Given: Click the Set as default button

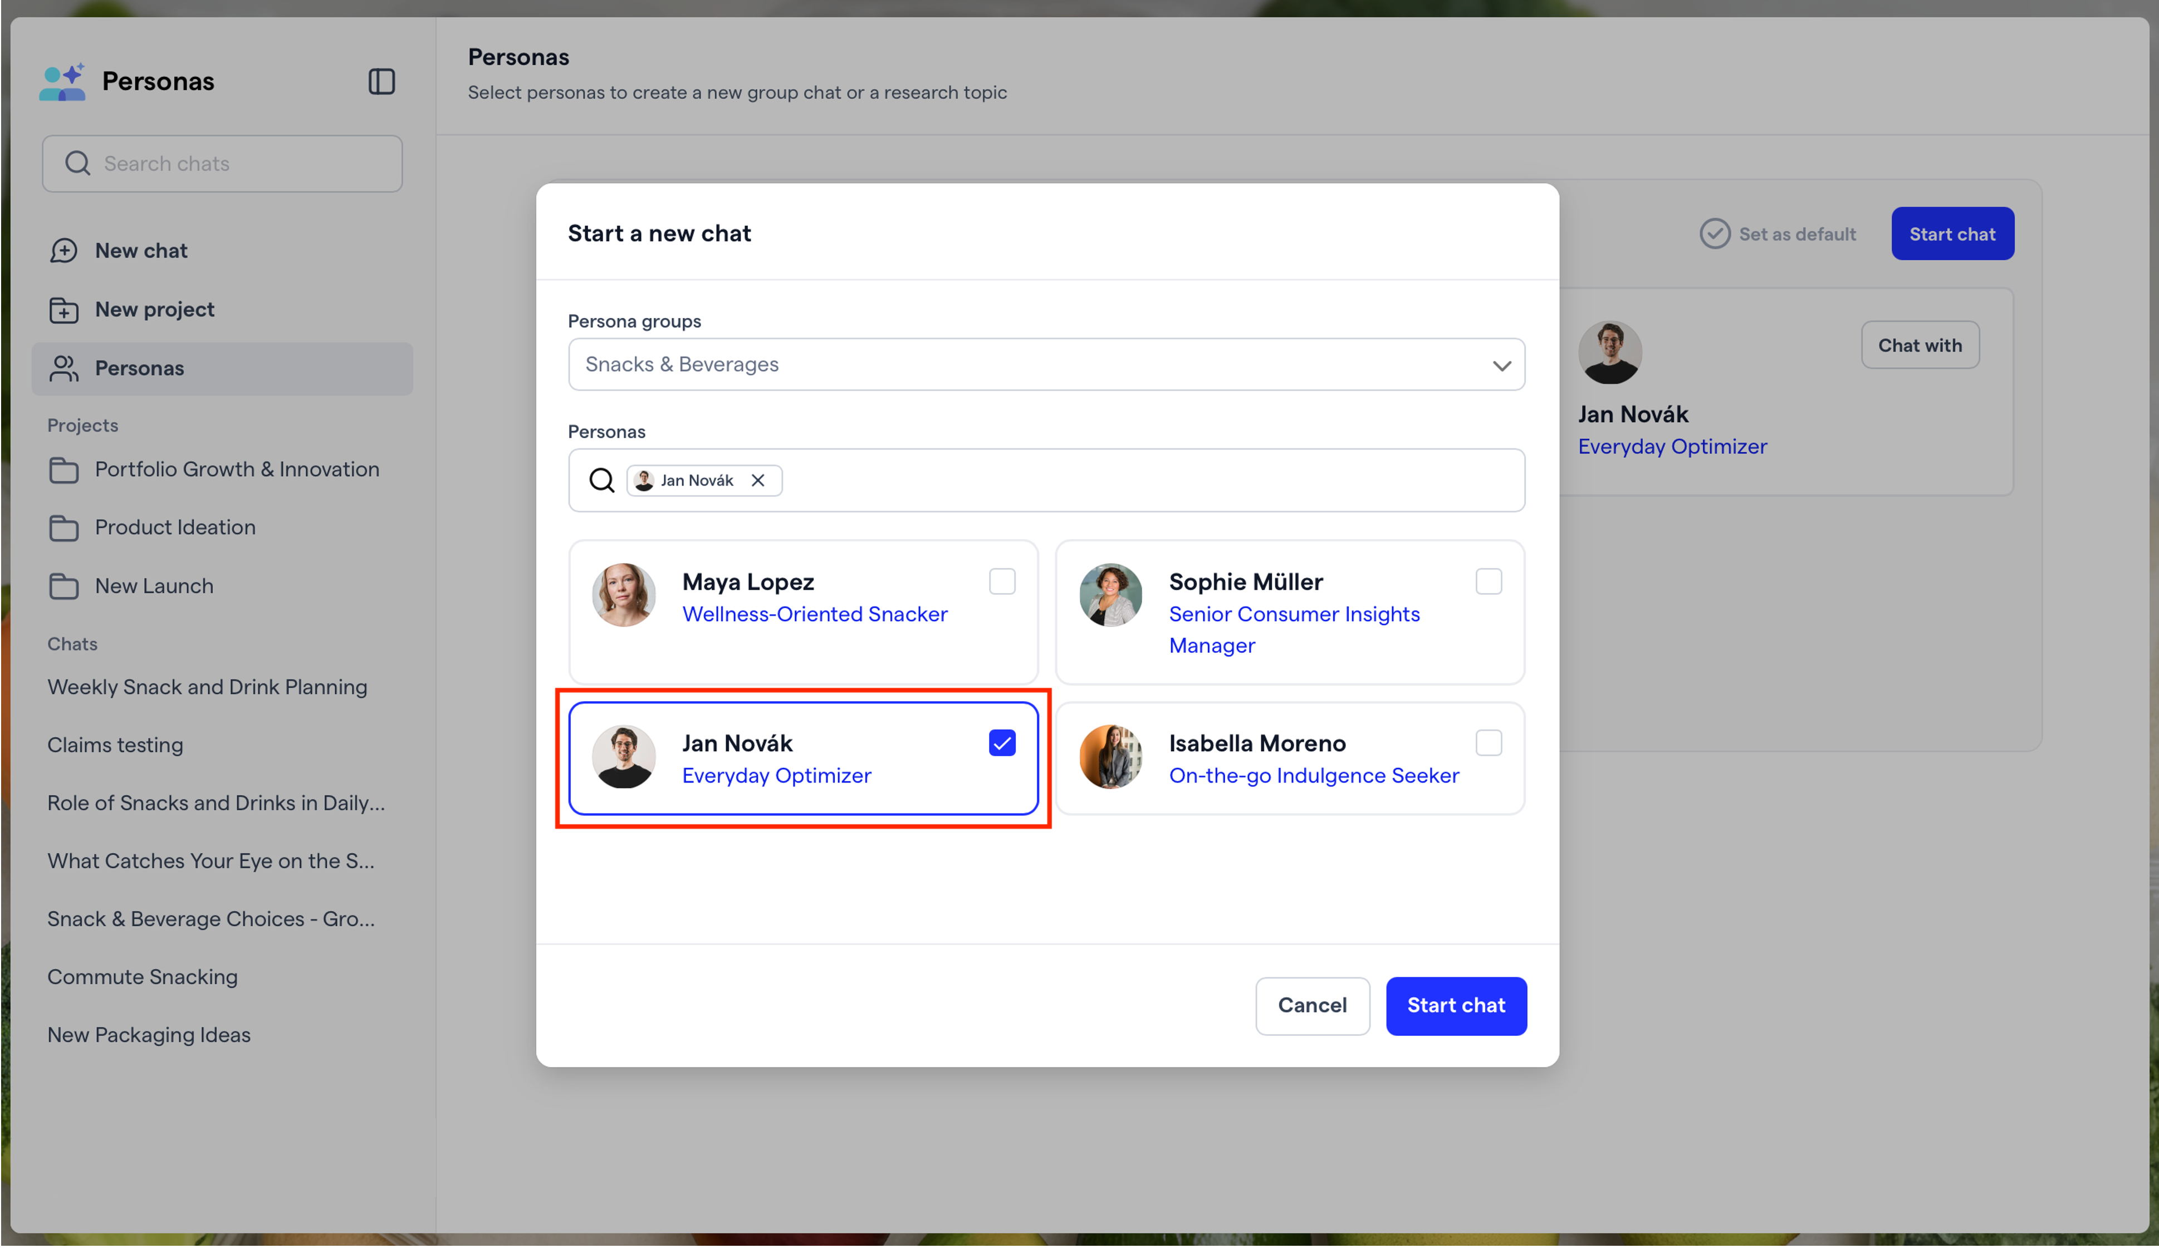Looking at the screenshot, I should pos(1779,234).
